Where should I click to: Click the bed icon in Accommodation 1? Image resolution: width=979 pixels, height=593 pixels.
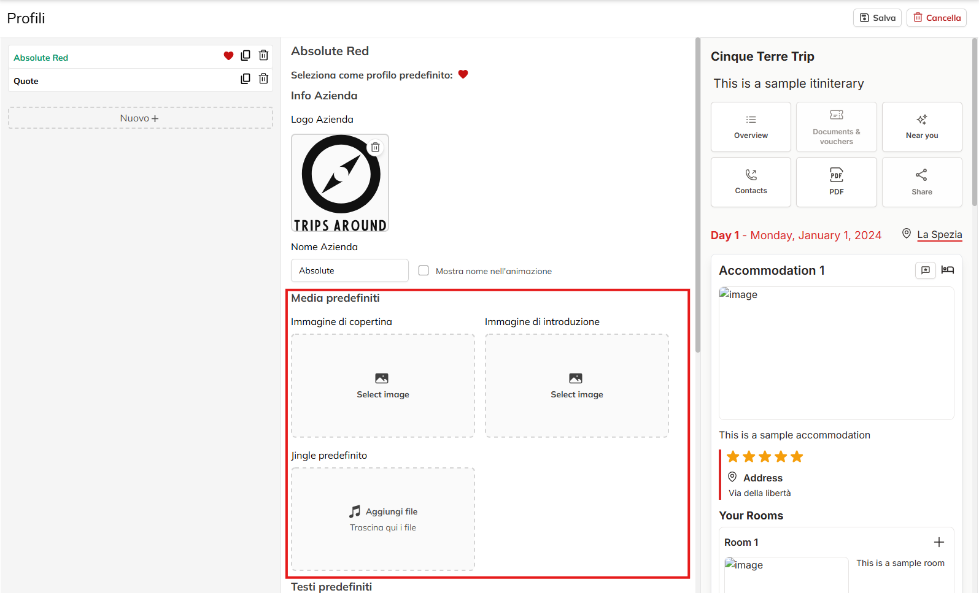click(x=948, y=270)
